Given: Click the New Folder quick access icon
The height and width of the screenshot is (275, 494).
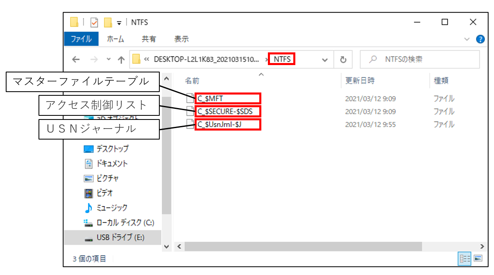Looking at the screenshot, I should [x=108, y=22].
